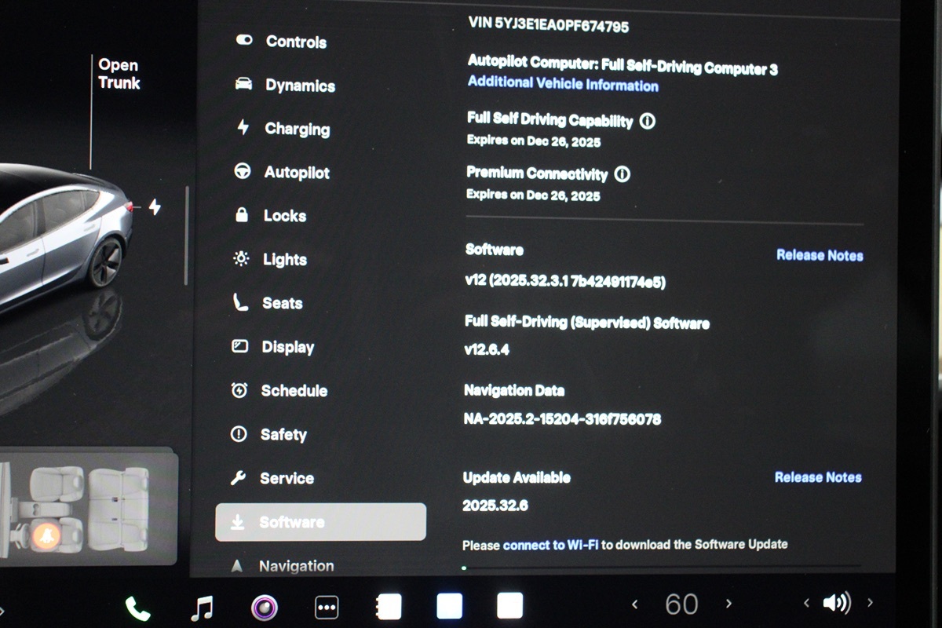942x628 pixels.
Task: Click the Autopilot Computer description text
Action: click(x=623, y=64)
